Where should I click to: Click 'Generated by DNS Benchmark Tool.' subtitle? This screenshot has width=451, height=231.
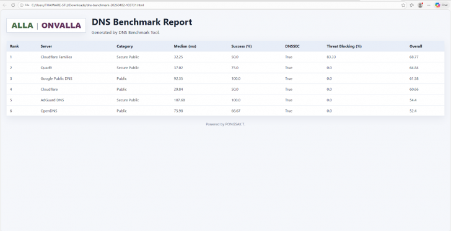[x=125, y=32]
